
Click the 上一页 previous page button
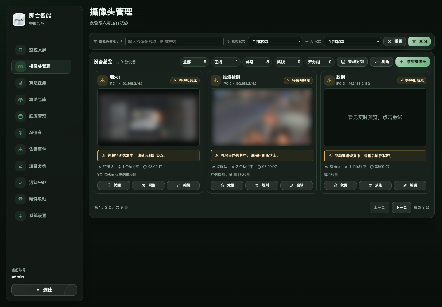(379, 208)
